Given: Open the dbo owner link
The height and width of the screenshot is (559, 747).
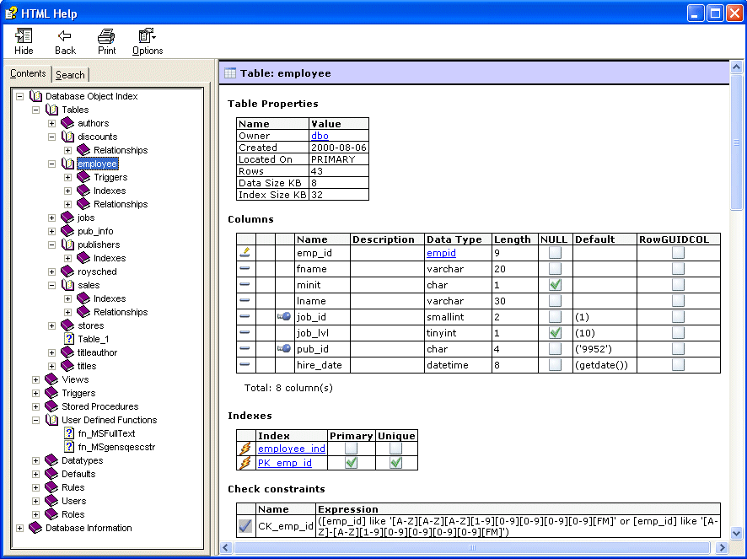Looking at the screenshot, I should click(x=320, y=136).
